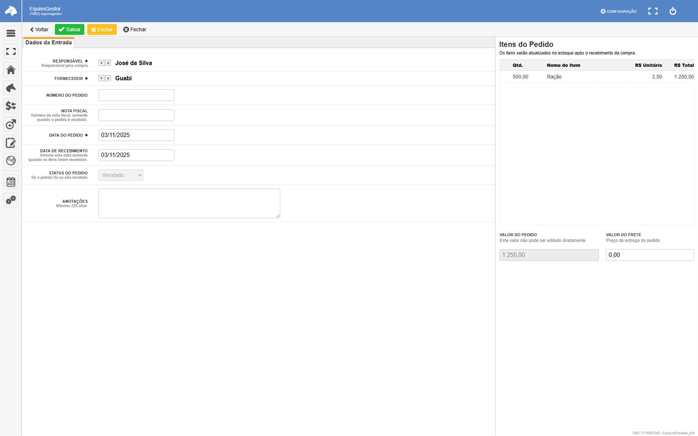Toggle fullscreen from the top header
Screen dimensions: 698x436
653,11
